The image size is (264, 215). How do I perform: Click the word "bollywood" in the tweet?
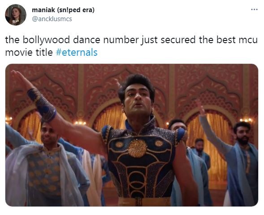[x=46, y=40]
